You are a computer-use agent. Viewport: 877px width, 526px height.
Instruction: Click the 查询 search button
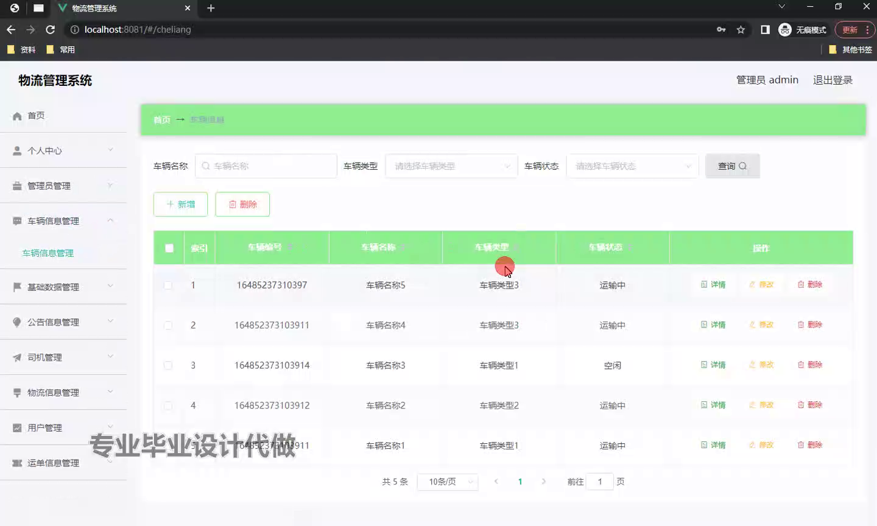pyautogui.click(x=732, y=166)
